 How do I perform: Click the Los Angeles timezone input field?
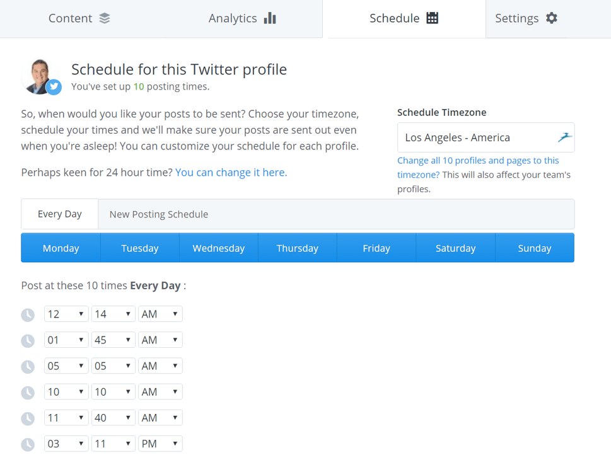486,137
